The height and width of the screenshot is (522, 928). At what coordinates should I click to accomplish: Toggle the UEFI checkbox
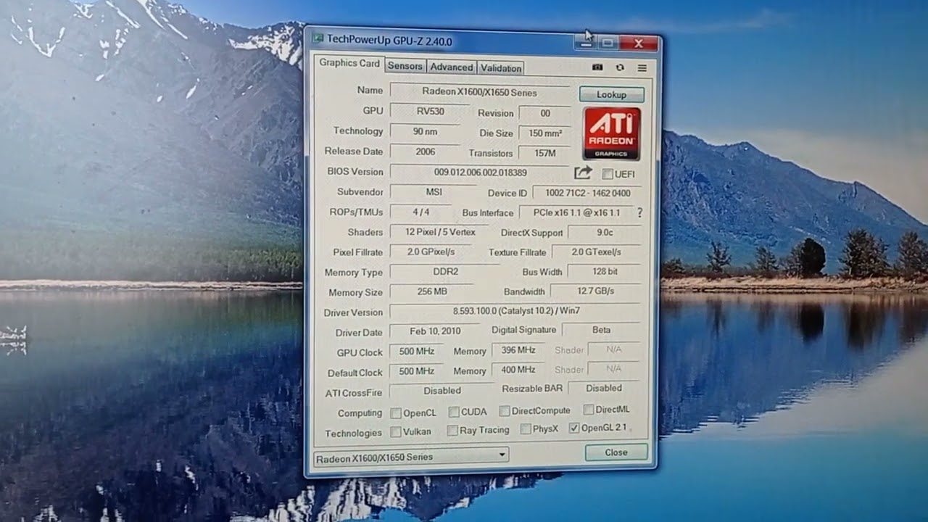(x=608, y=174)
